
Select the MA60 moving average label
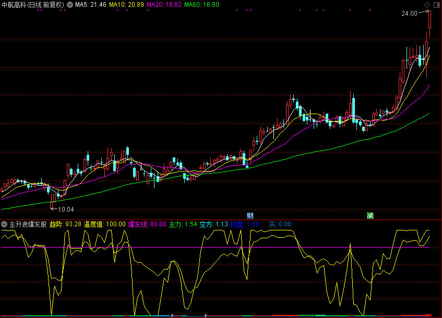tap(201, 5)
